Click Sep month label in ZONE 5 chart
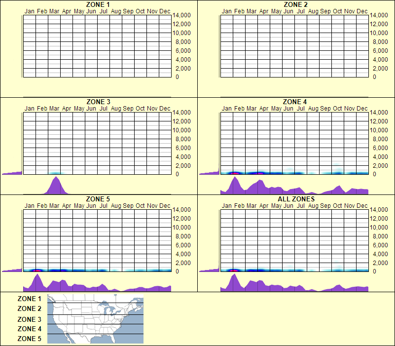The image size is (395, 346). [x=128, y=206]
